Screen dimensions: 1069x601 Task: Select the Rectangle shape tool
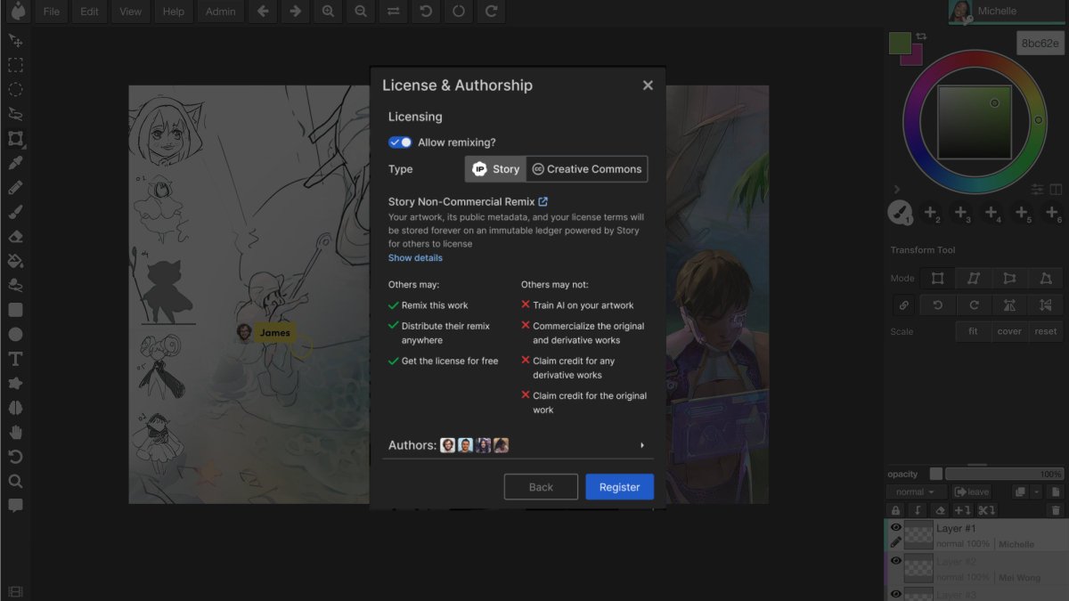click(15, 310)
